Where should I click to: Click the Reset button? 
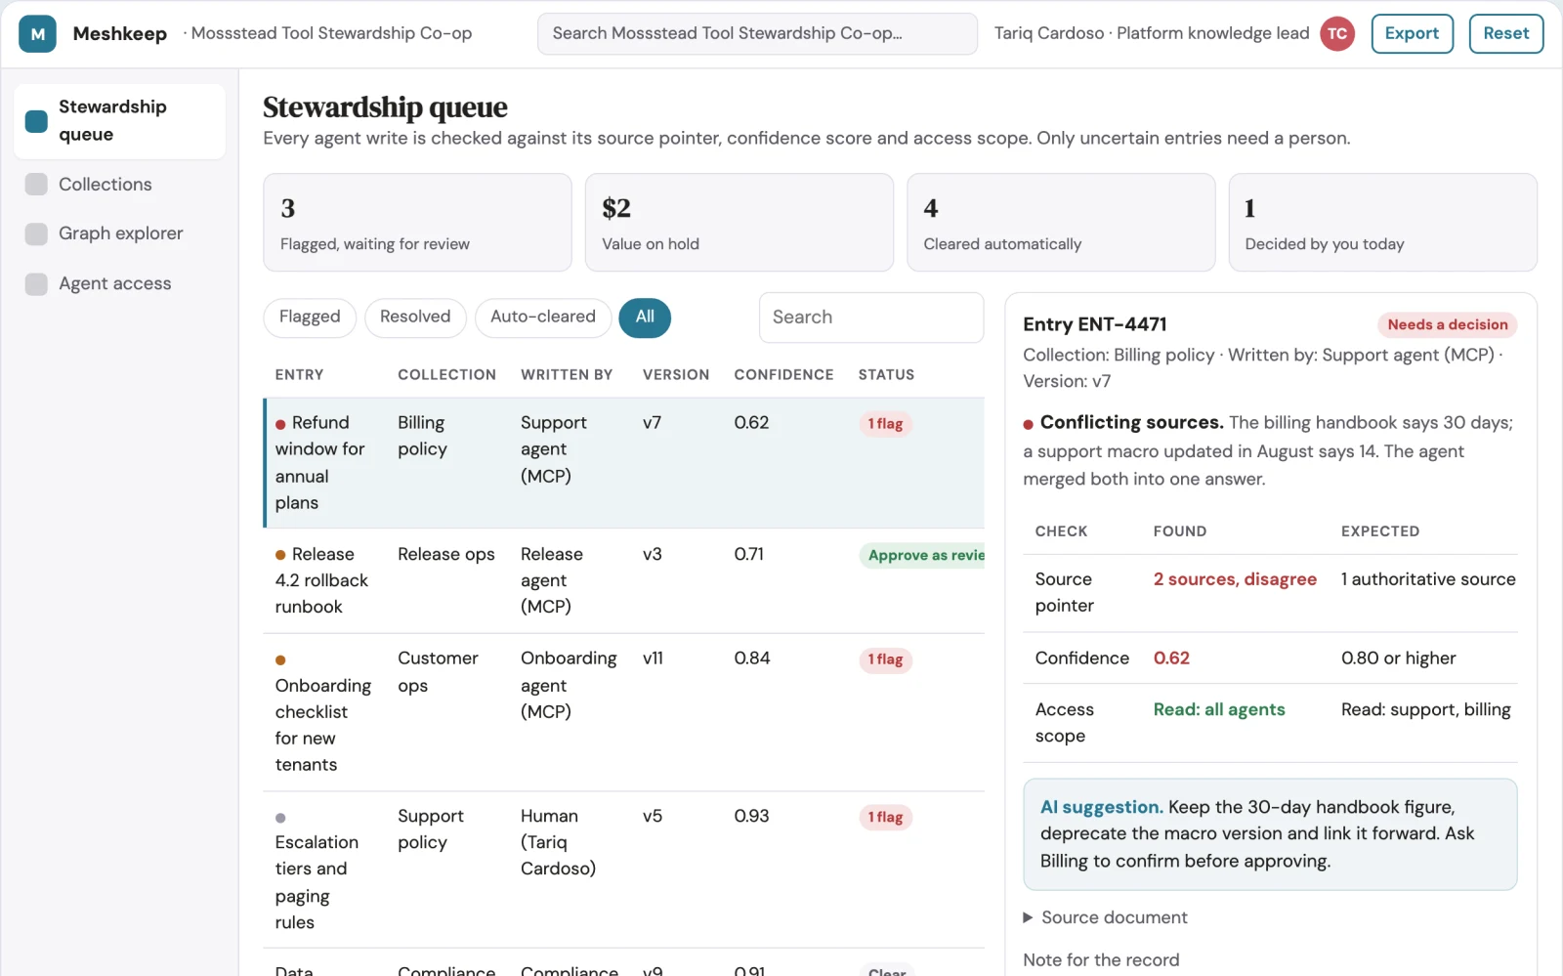(1505, 33)
